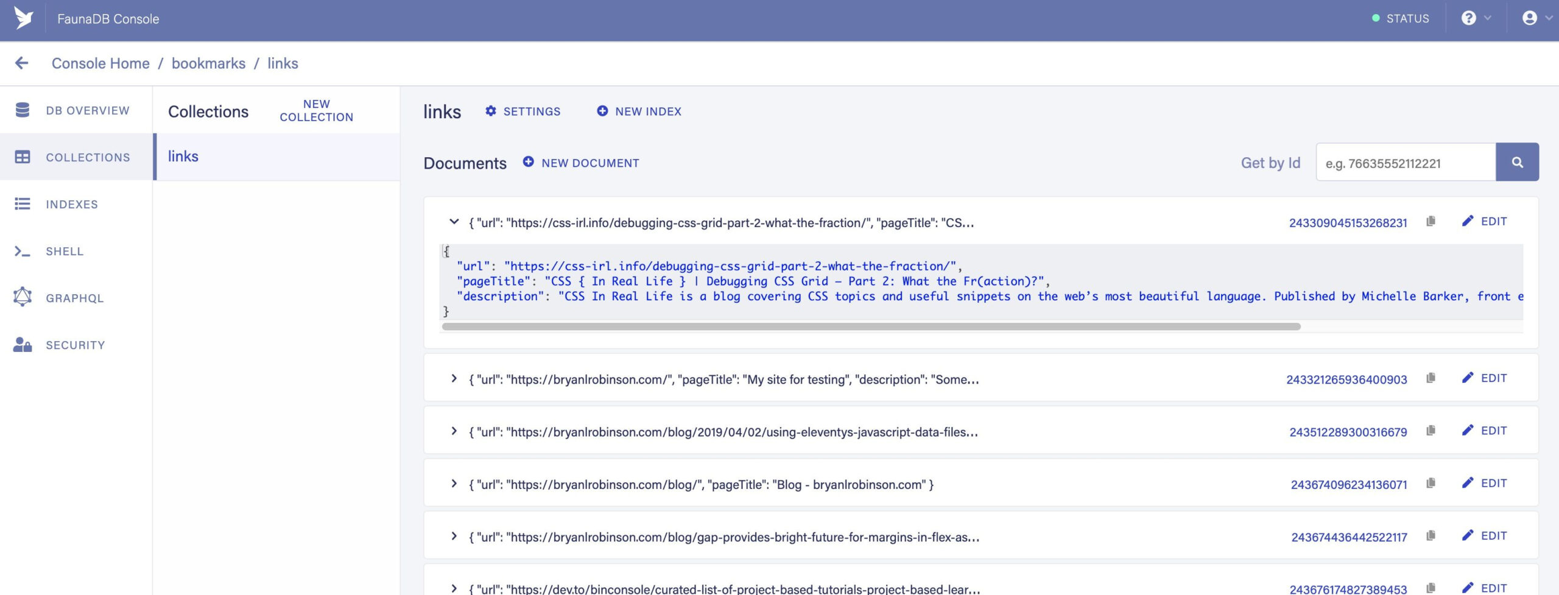Click the horizontal scrollbar in JSON view
The image size is (1559, 595).
click(x=871, y=326)
